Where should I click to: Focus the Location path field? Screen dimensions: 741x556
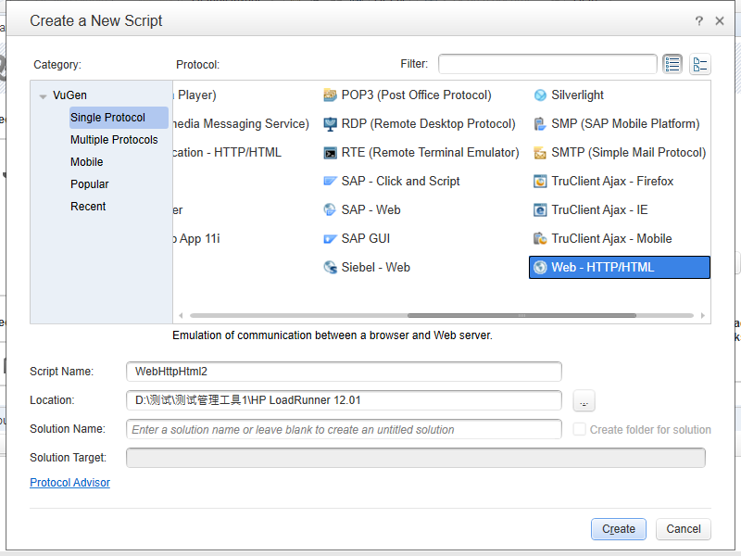[344, 400]
